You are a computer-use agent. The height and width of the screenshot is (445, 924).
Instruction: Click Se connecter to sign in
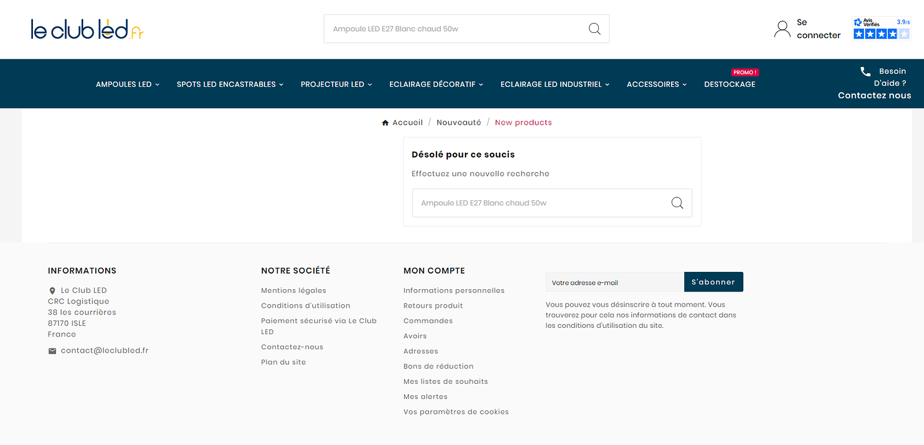pyautogui.click(x=818, y=29)
